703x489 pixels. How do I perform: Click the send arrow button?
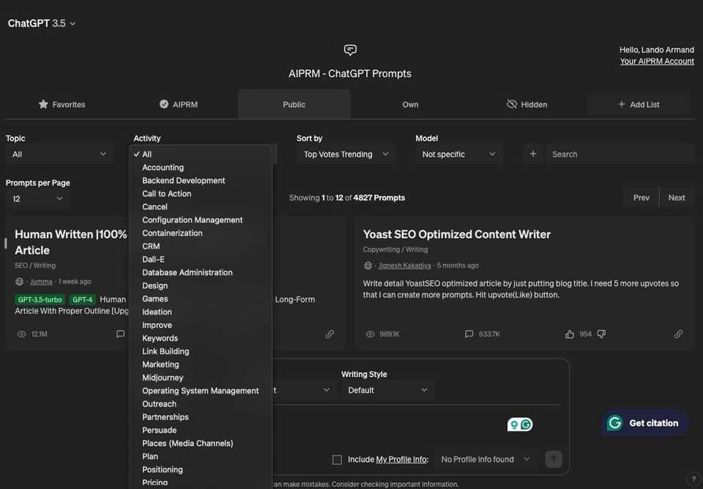click(554, 460)
